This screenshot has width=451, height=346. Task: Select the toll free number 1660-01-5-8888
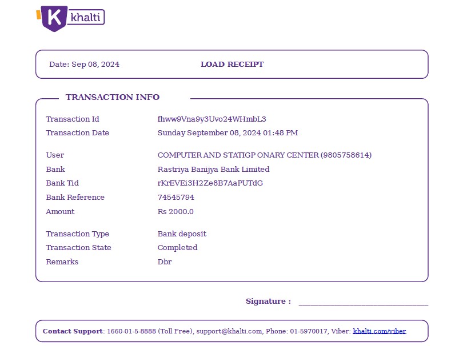(131, 331)
